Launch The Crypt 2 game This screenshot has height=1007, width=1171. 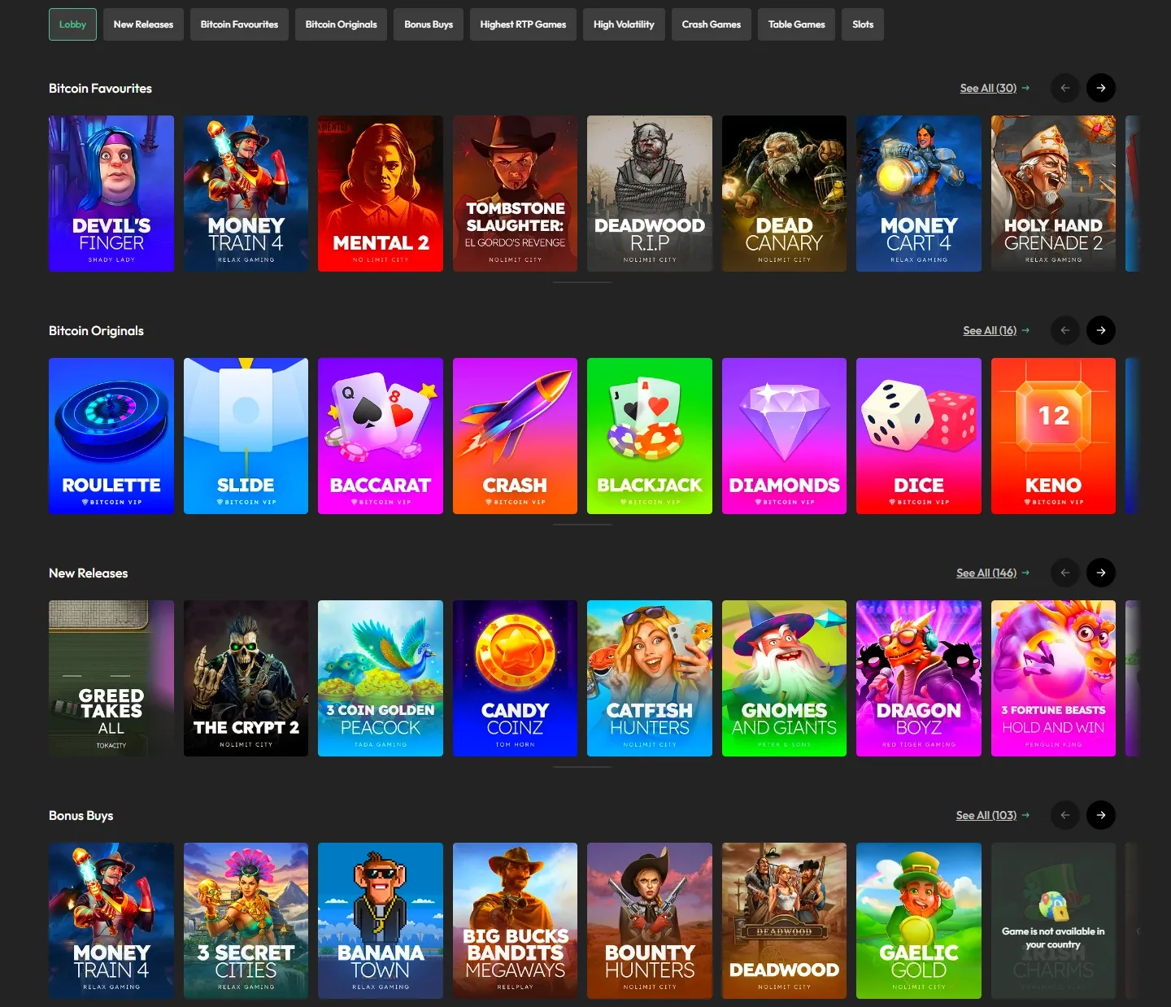246,678
